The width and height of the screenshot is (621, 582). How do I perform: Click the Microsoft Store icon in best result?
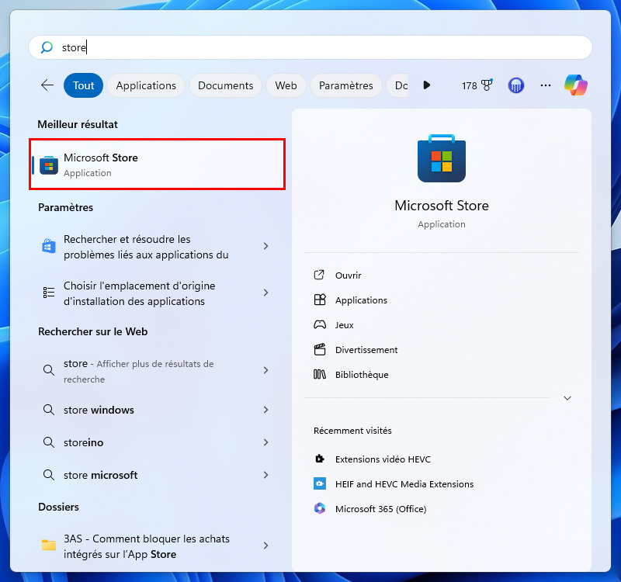[49, 165]
